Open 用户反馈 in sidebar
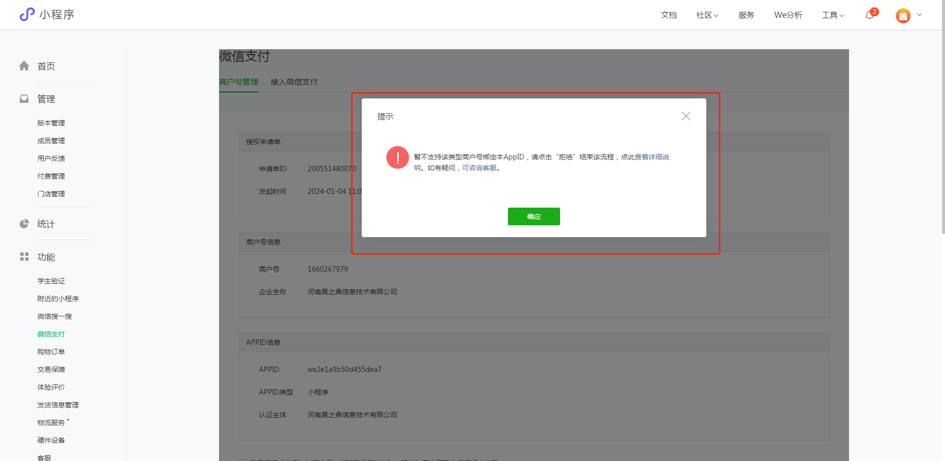The image size is (945, 461). pos(51,158)
